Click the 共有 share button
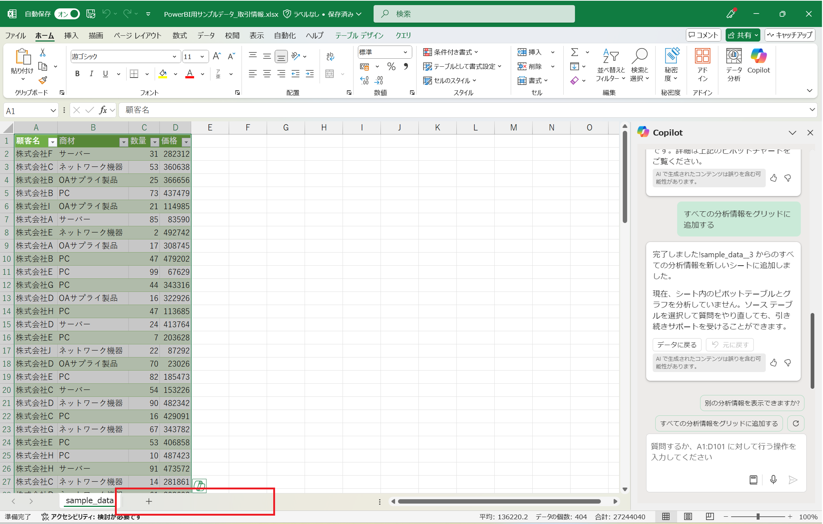The width and height of the screenshot is (823, 524). (742, 35)
